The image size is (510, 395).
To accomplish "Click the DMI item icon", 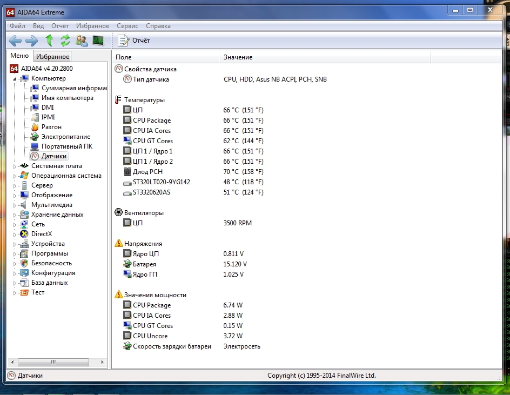I will tap(35, 108).
